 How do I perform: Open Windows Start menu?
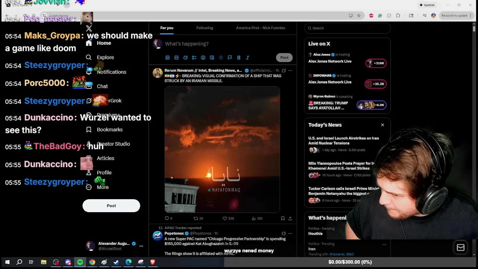(x=7, y=262)
